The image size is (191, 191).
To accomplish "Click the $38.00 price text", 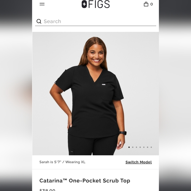I will pyautogui.click(x=47, y=190).
